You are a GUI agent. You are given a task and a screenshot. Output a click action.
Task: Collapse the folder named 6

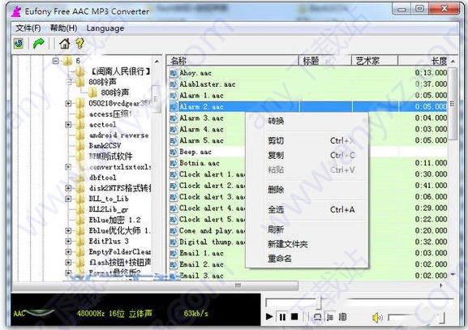(55, 61)
